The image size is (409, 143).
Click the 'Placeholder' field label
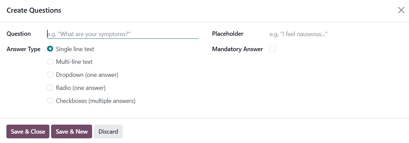[x=228, y=34]
